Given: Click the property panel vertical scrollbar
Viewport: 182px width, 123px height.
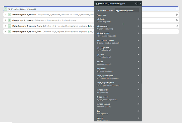Looking at the screenshot, I should 141,45.
